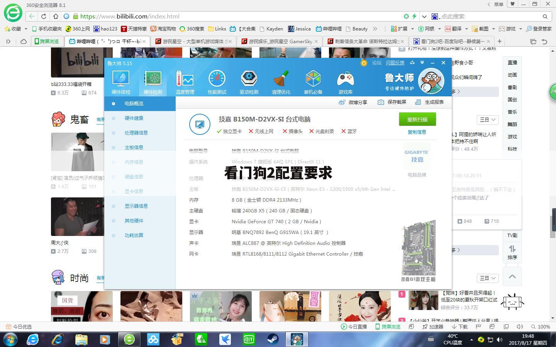Open 性能测试 performance test
The height and width of the screenshot is (347, 556).
[x=217, y=83]
